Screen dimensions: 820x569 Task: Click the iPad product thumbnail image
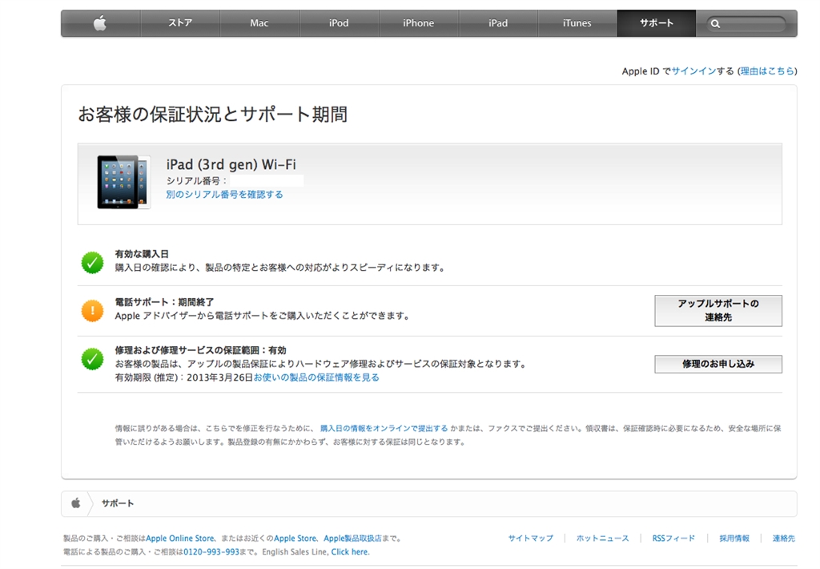click(x=124, y=182)
